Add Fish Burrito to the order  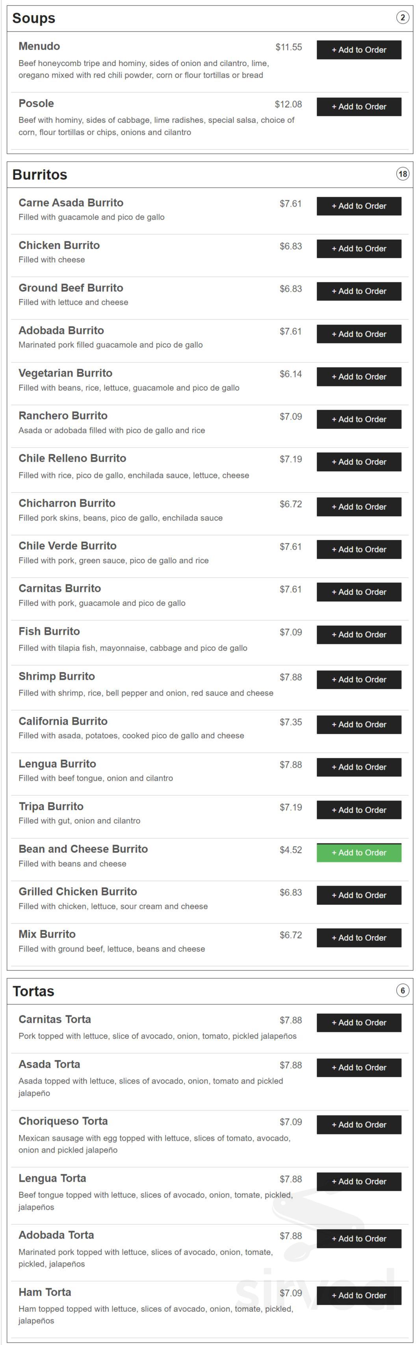pyautogui.click(x=359, y=634)
